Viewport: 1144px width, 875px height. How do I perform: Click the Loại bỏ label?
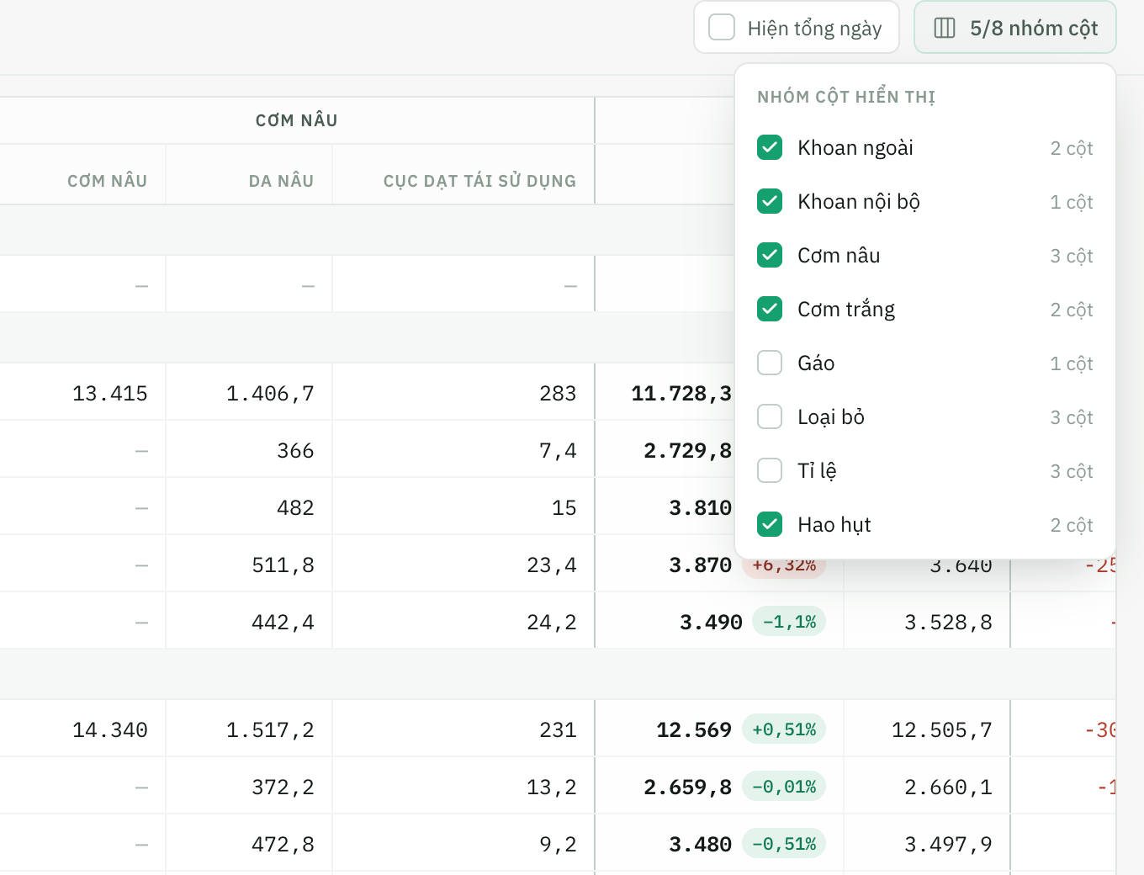click(x=831, y=417)
